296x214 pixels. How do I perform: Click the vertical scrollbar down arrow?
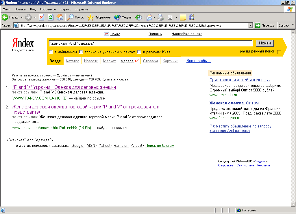293,204
